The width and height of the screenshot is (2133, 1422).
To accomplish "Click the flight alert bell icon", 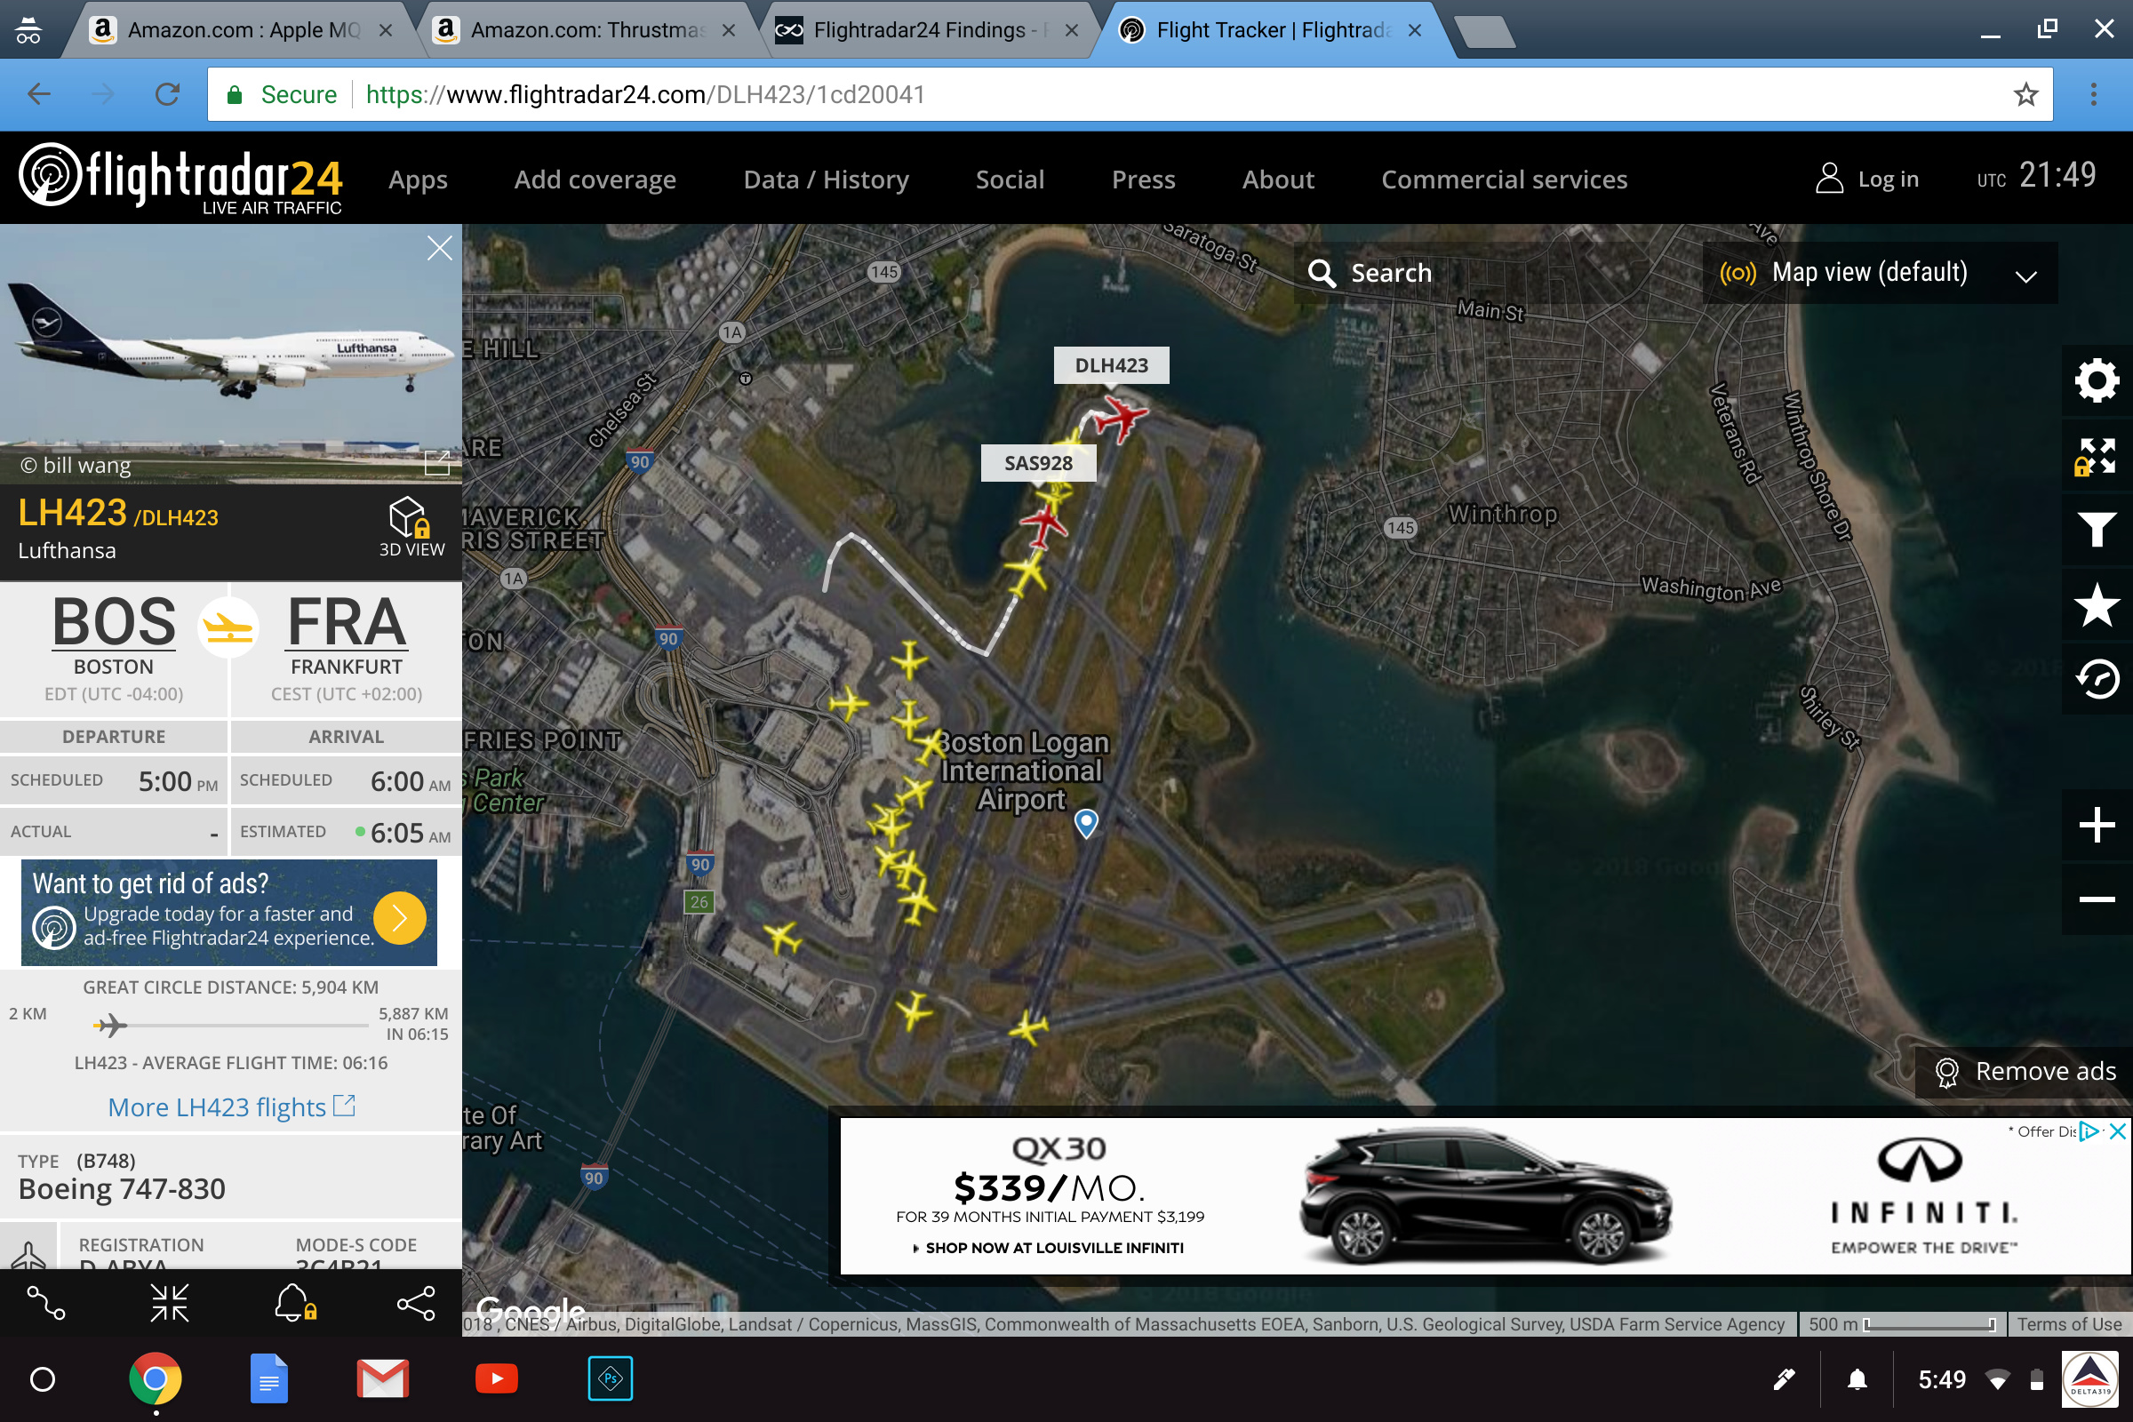I will (295, 1303).
